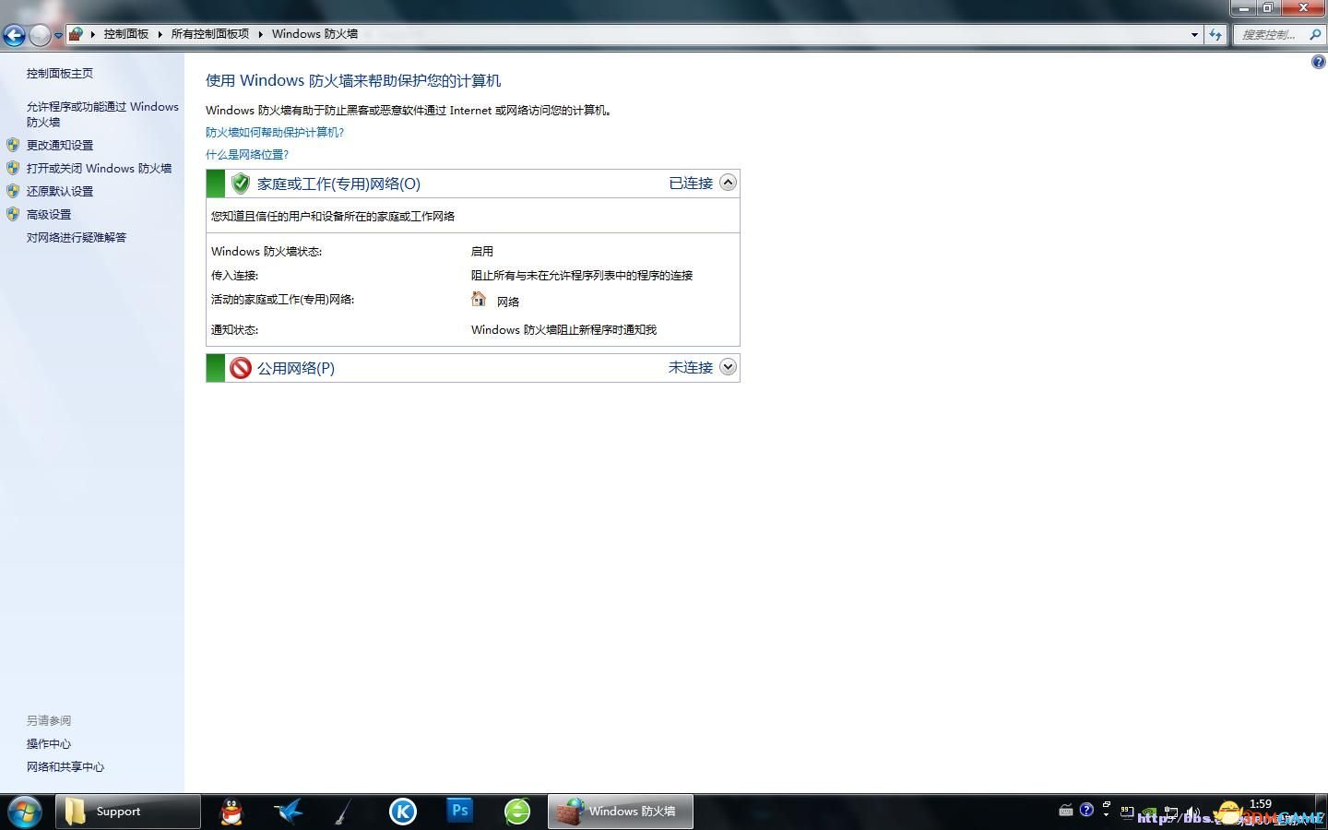
Task: Open the QQ penguin taskbar icon
Action: tap(231, 812)
